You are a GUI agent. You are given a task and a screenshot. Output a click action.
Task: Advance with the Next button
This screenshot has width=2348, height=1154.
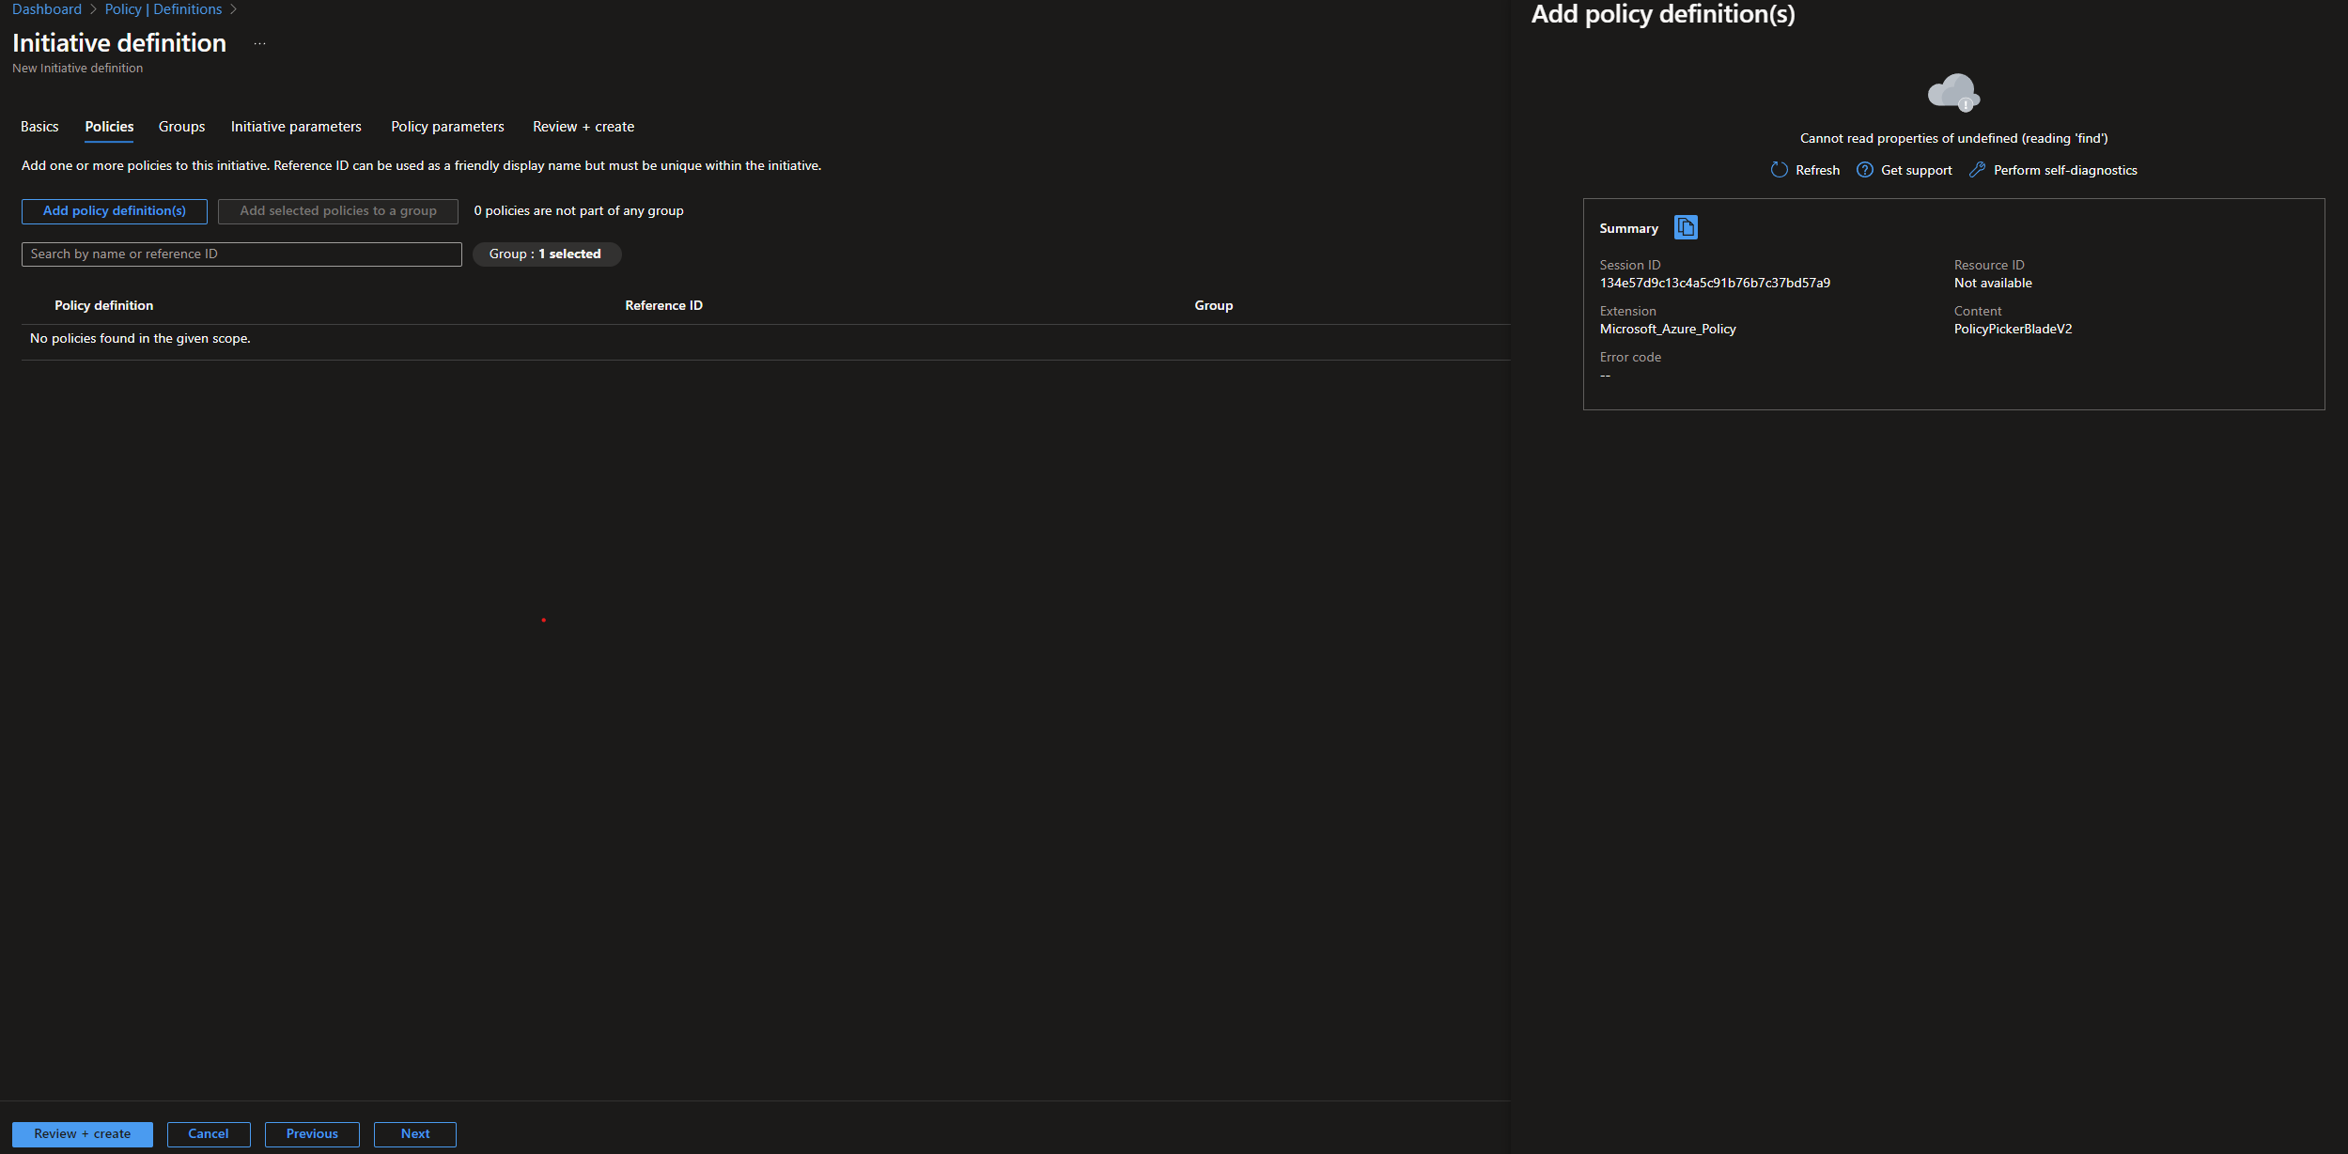click(x=415, y=1134)
